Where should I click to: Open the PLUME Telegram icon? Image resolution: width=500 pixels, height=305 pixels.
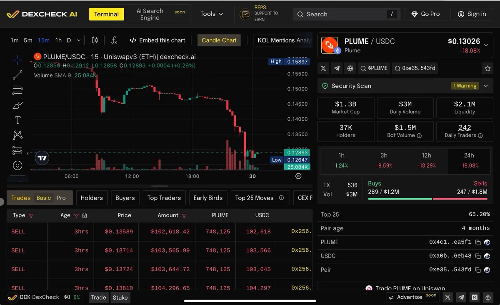coord(336,68)
